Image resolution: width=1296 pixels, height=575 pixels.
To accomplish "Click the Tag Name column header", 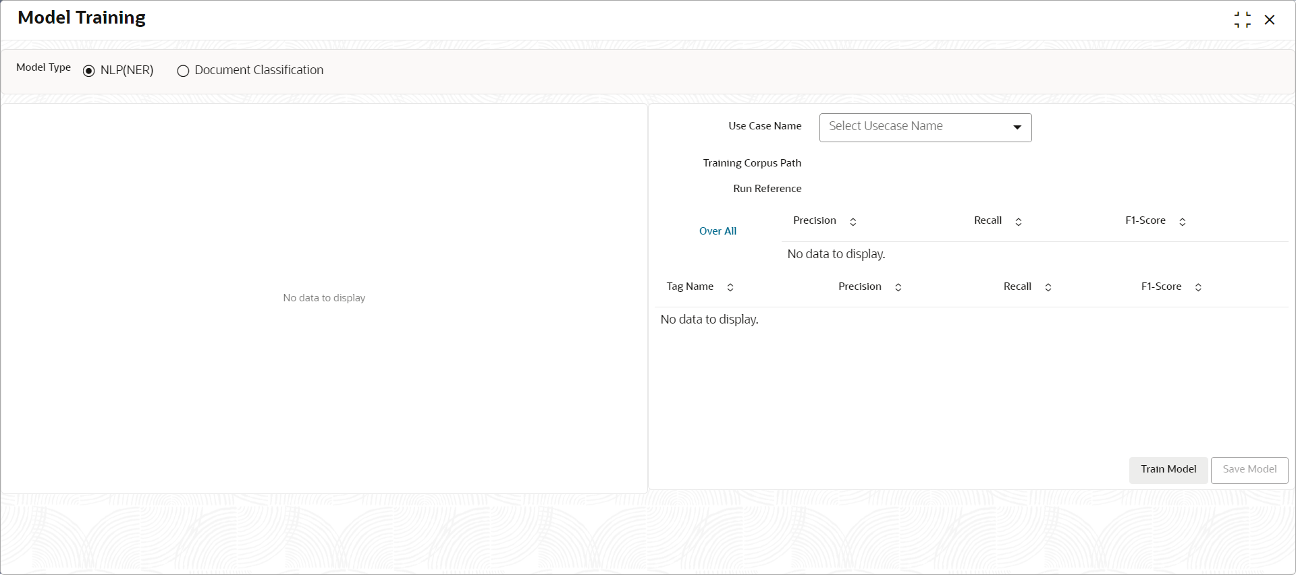I will (690, 286).
